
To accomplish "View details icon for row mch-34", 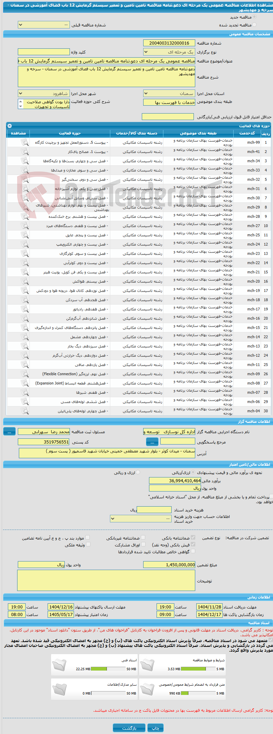I will point(25,161).
